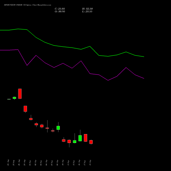171x171 pixels.
Task: Click the long-wick doji candle for 04 Sep
Action: pyautogui.click(x=47, y=128)
